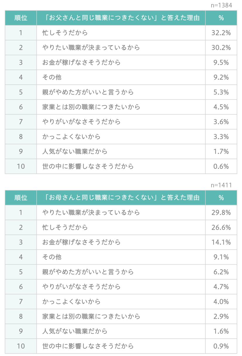Click the 29.8% percentage cell
The width and height of the screenshot is (242, 356).
point(221,212)
